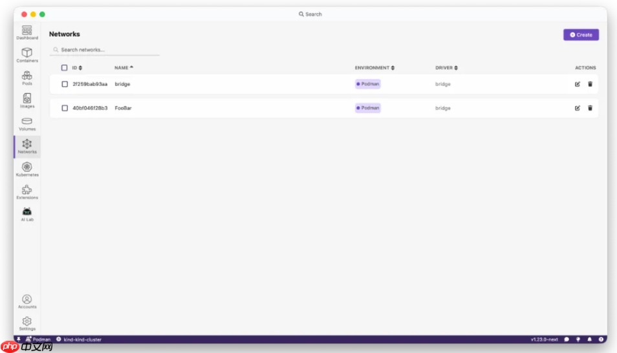The image size is (617, 353).
Task: Open the feedback chat icon in status bar
Action: click(567, 339)
